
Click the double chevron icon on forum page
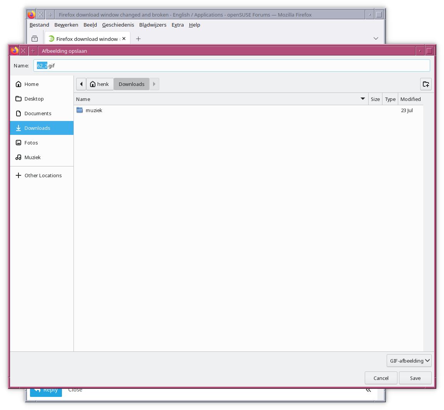pos(368,390)
